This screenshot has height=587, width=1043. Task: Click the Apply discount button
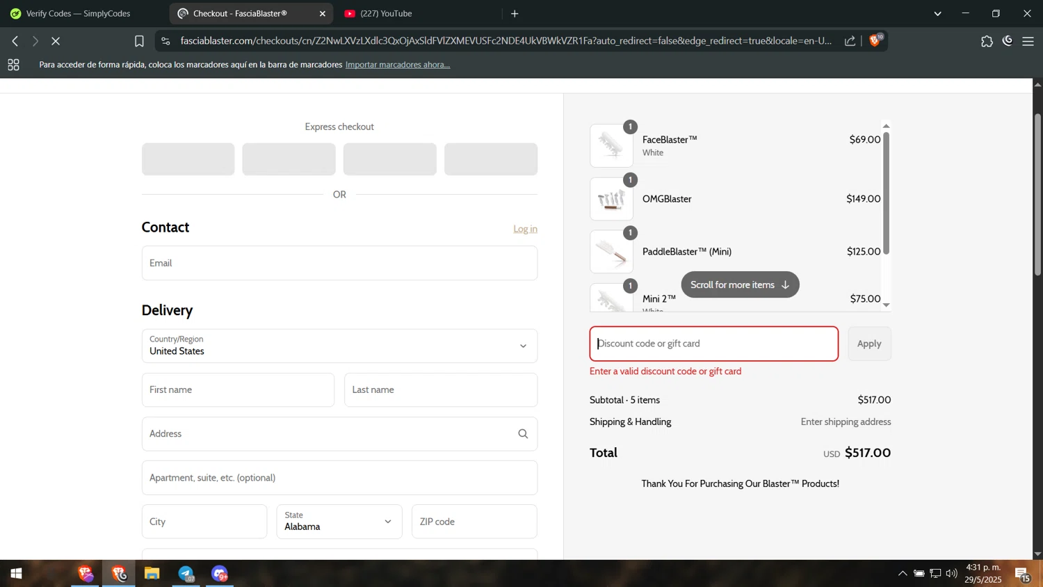click(869, 344)
